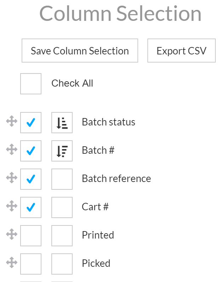This screenshot has height=282, width=220.
Task: Click the move handle beside Picked
Action: (12, 263)
